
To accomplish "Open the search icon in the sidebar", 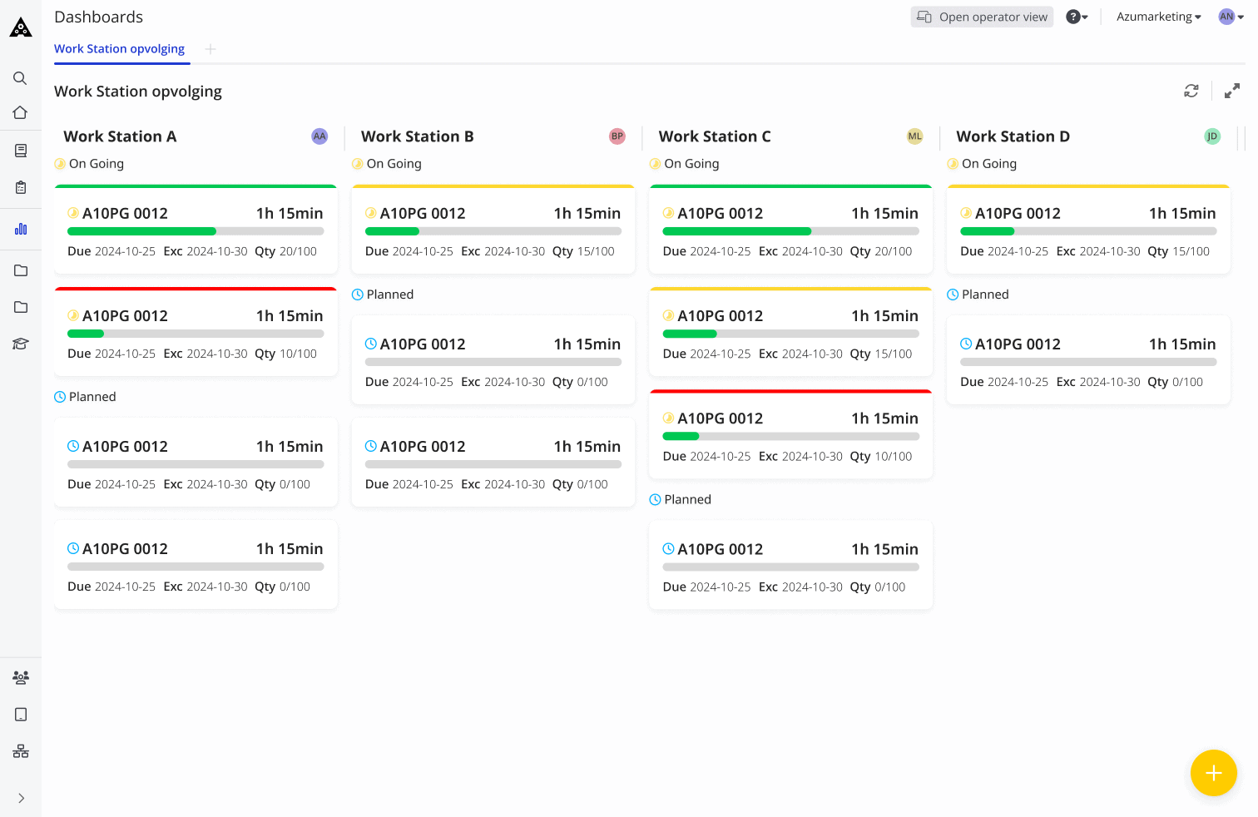I will 20,77.
